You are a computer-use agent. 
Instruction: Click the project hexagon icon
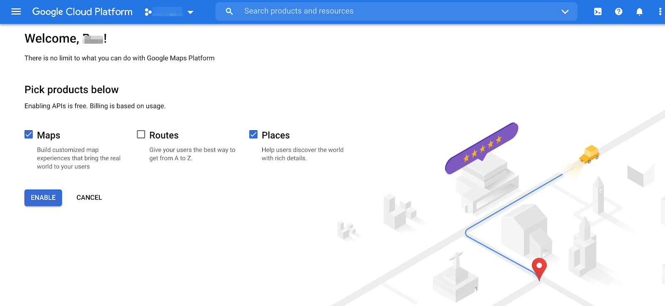coord(148,12)
